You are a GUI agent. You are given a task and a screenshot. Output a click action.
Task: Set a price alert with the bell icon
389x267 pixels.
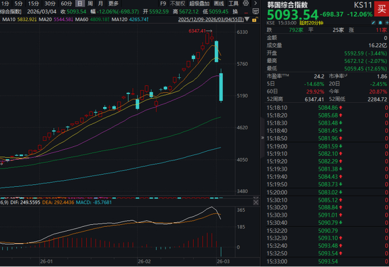[380, 23]
